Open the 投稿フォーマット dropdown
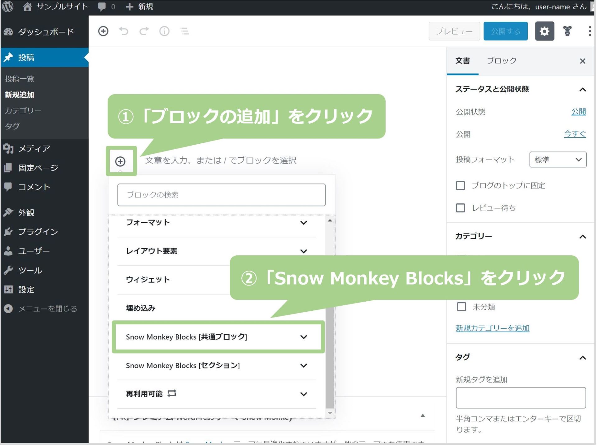 coord(558,160)
